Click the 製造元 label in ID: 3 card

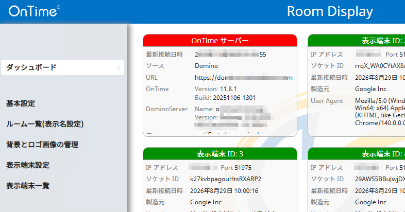tap(155, 202)
